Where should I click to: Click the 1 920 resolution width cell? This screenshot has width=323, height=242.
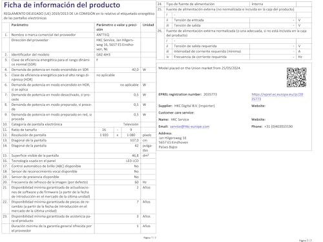coord(104,135)
